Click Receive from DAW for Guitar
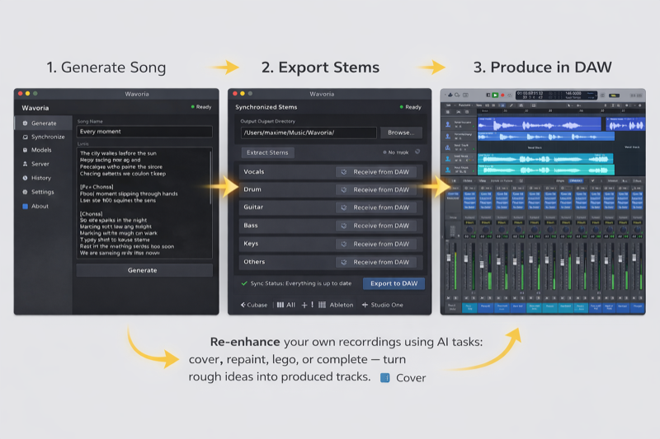Image resolution: width=660 pixels, height=439 pixels. pyautogui.click(x=377, y=208)
